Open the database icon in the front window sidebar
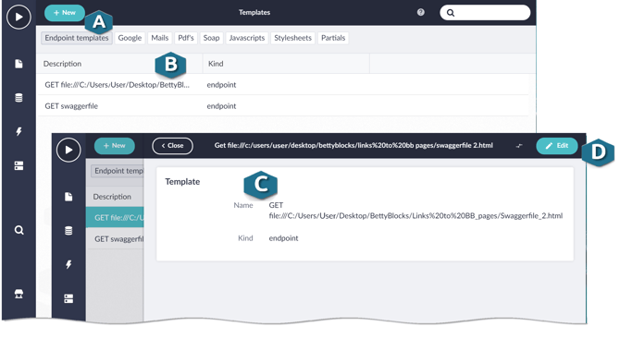Viewport: 620px width, 339px height. tap(68, 231)
